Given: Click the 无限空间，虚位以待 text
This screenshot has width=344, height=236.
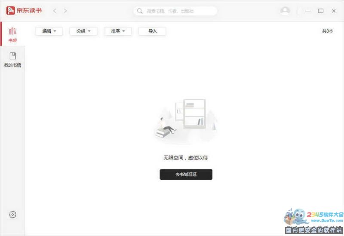Looking at the screenshot, I should point(186,158).
